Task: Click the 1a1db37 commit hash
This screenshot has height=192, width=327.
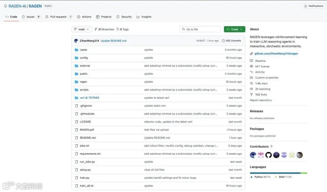Action: click(201, 41)
